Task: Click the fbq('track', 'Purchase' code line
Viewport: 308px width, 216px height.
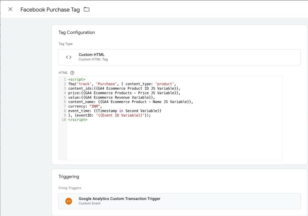Action: click(x=122, y=84)
